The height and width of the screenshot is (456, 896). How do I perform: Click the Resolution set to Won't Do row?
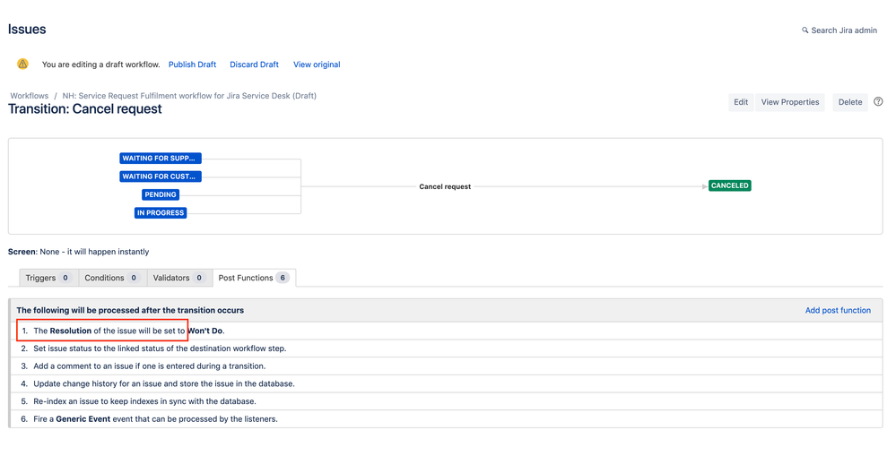pos(446,331)
